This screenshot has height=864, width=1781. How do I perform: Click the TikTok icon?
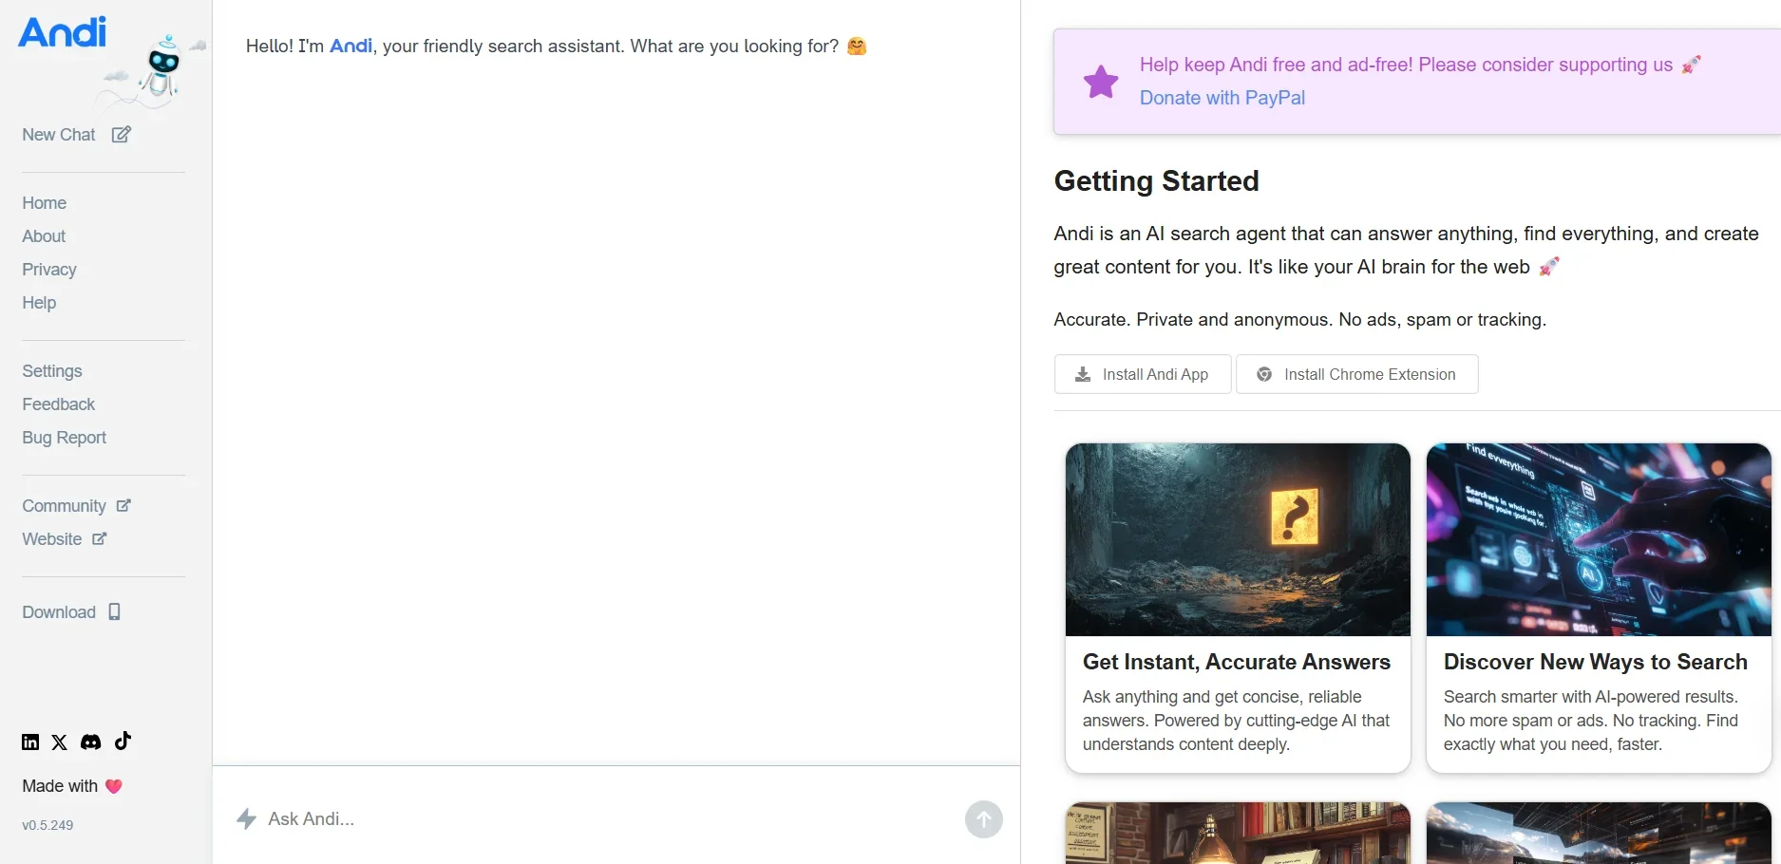point(123,742)
